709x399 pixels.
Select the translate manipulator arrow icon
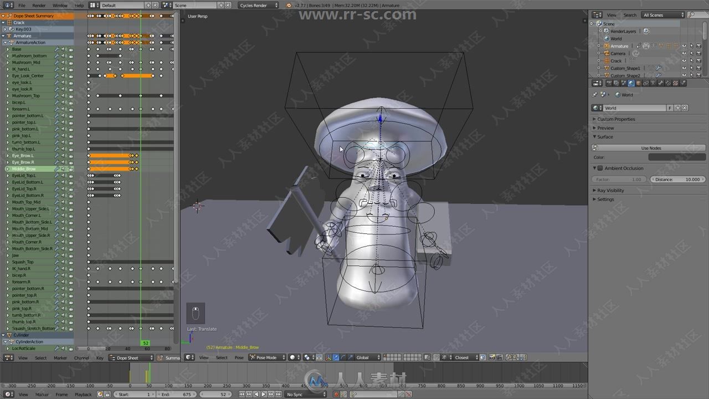(x=336, y=357)
